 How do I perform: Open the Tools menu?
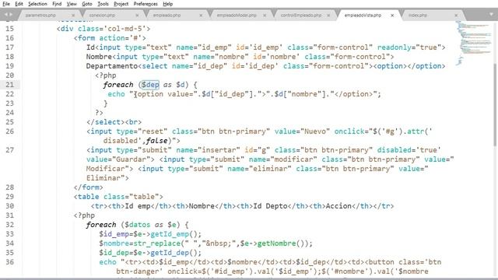coord(103,4)
